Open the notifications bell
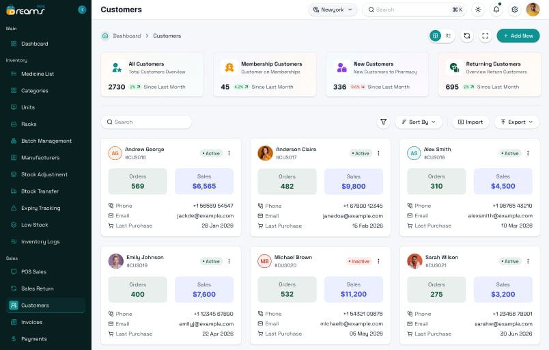549x350 pixels. (x=496, y=10)
